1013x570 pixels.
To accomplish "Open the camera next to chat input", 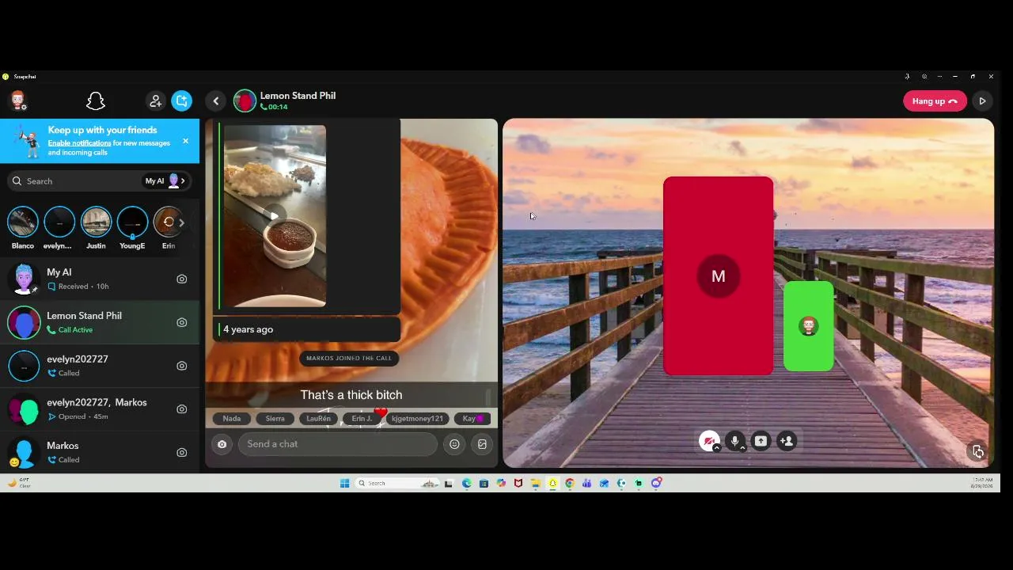I will pos(222,444).
